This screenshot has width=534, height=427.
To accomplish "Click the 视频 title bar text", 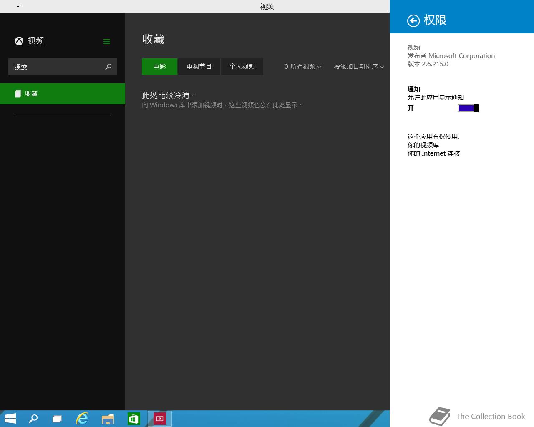I will pos(267,6).
